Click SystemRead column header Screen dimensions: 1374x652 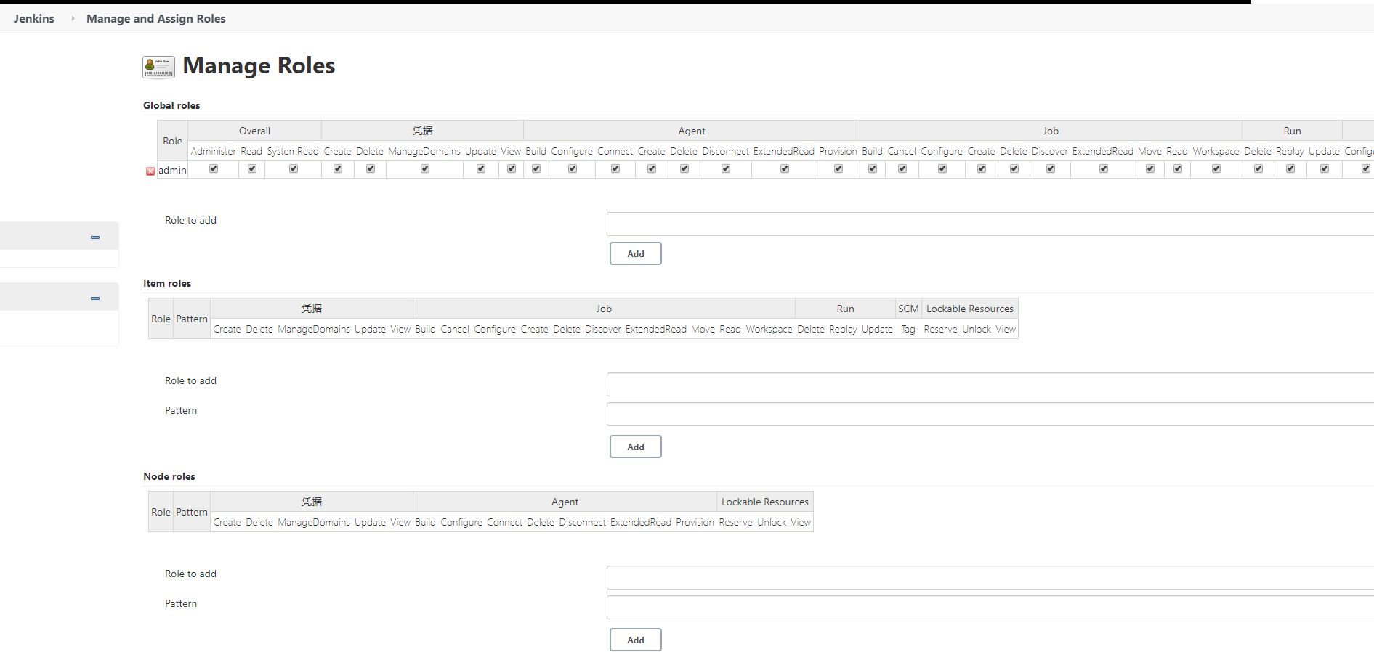coord(293,151)
